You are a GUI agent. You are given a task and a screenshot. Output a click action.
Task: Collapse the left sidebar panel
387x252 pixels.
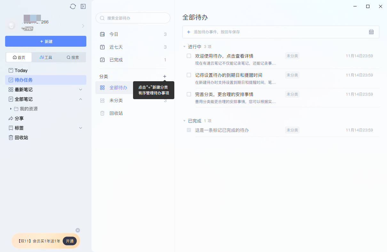83,6
